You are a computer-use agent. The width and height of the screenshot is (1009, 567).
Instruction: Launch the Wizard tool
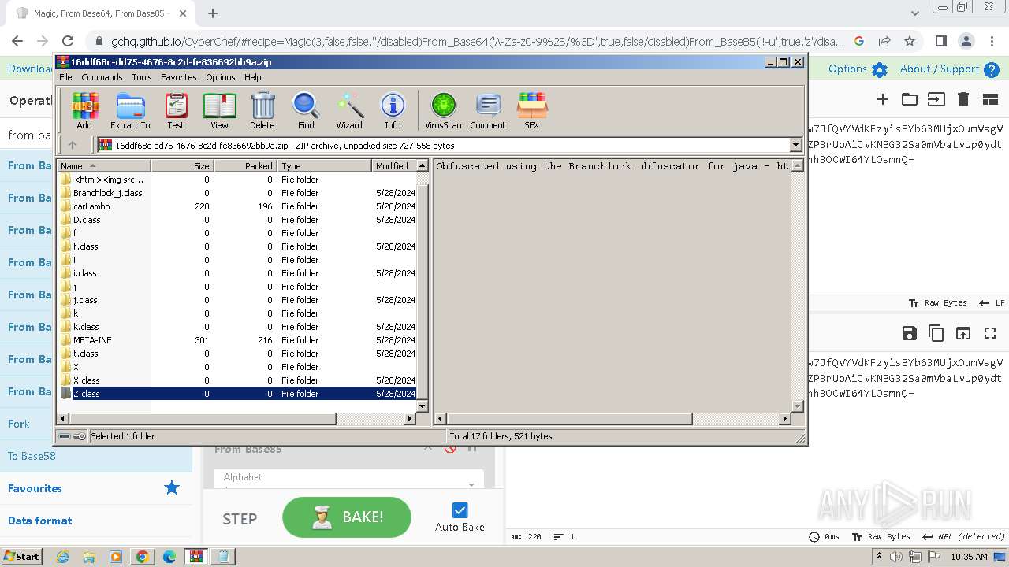click(349, 110)
